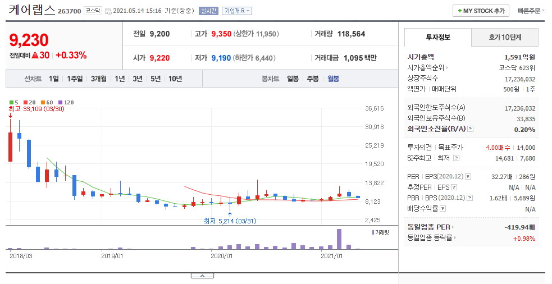Switch to the 호가10단계 tab
Image resolution: width=552 pixels, height=284 pixels.
pos(505,37)
